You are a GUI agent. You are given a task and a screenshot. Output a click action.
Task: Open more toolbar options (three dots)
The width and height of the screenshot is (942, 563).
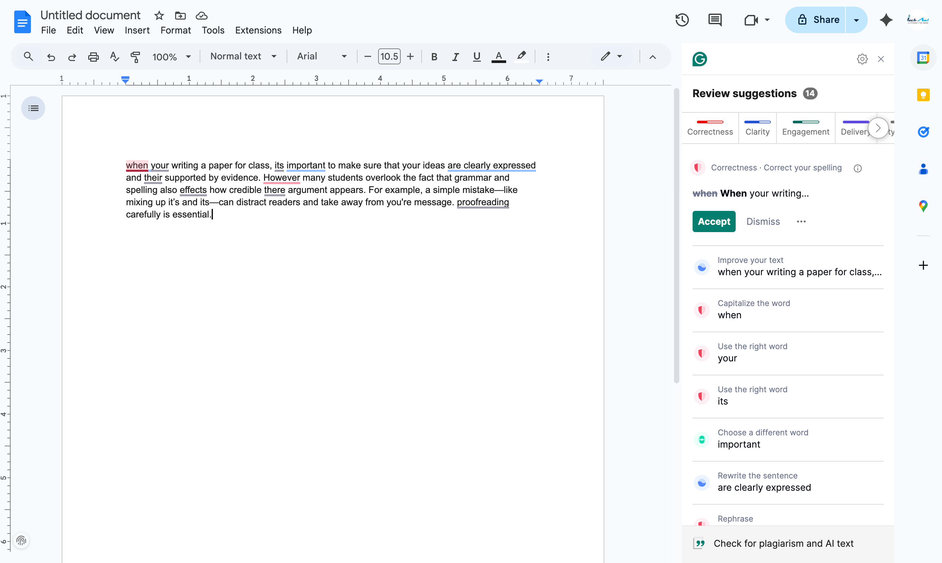tap(548, 56)
